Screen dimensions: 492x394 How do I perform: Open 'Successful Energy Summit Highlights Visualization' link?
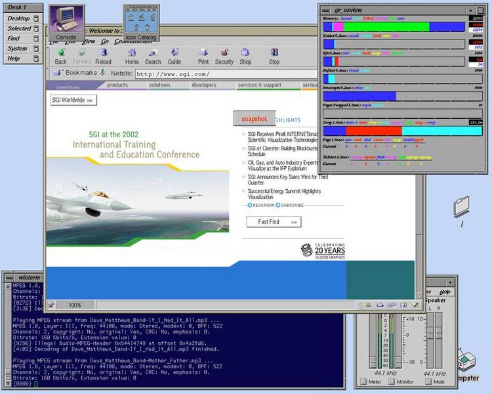pos(284,194)
